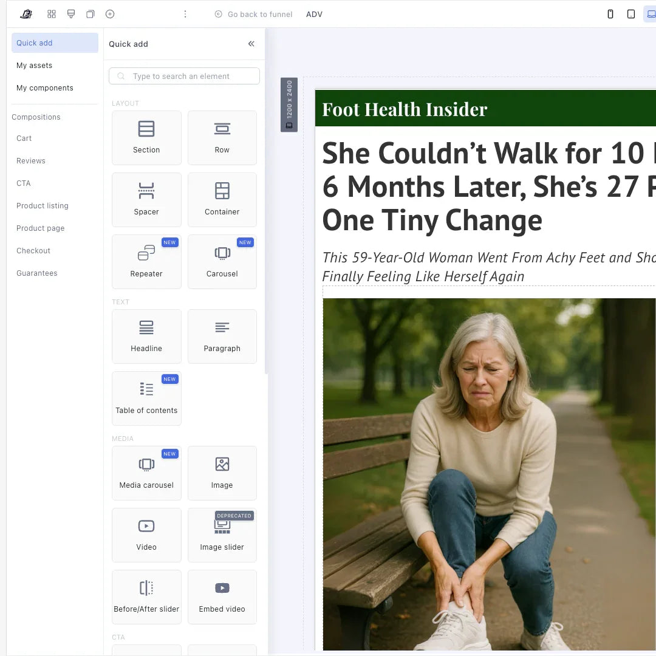Open Checkout compositions

33,251
